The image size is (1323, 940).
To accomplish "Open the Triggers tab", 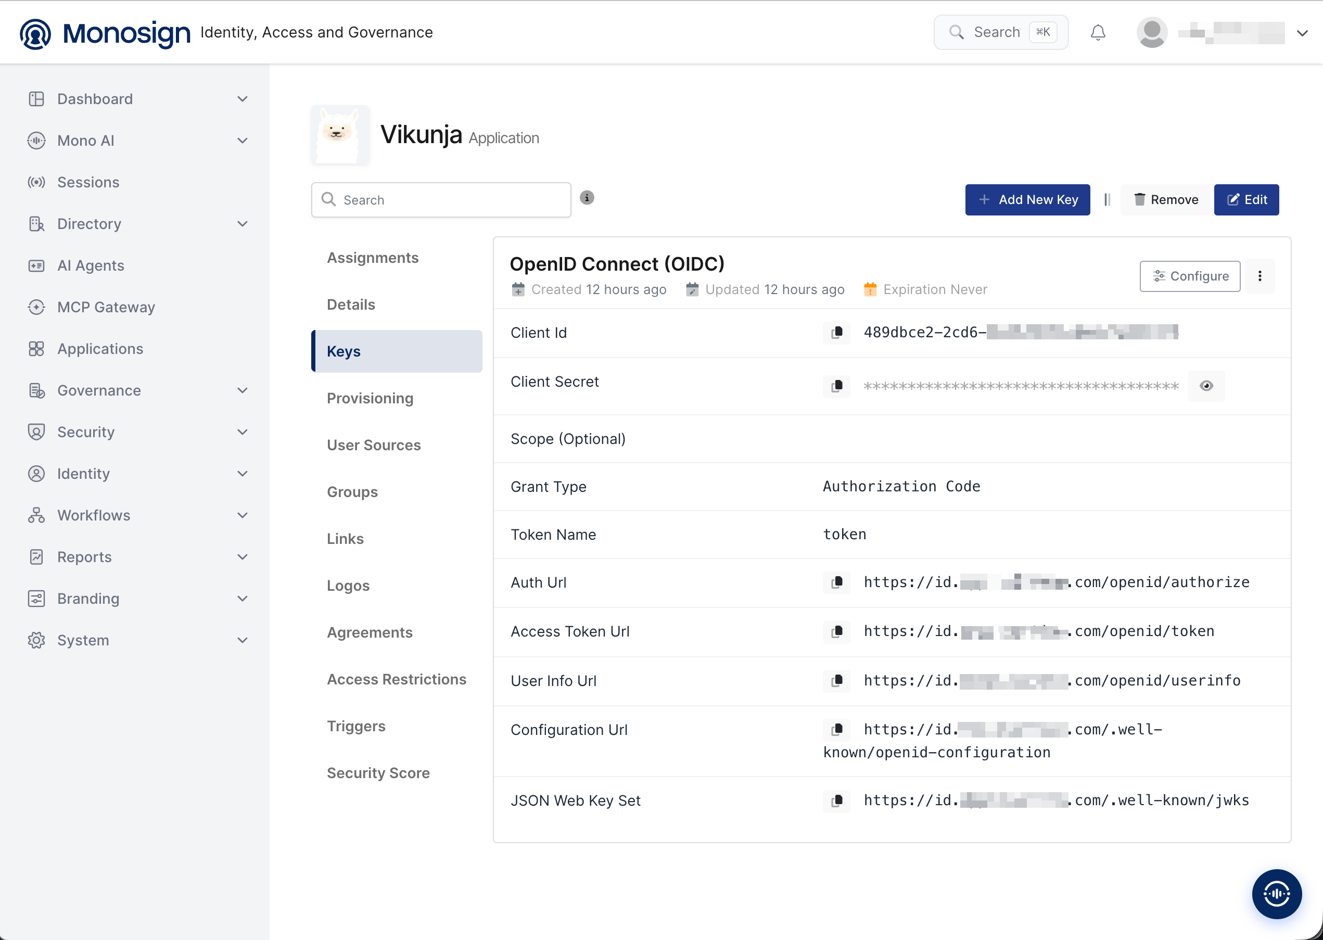I will 397,727.
